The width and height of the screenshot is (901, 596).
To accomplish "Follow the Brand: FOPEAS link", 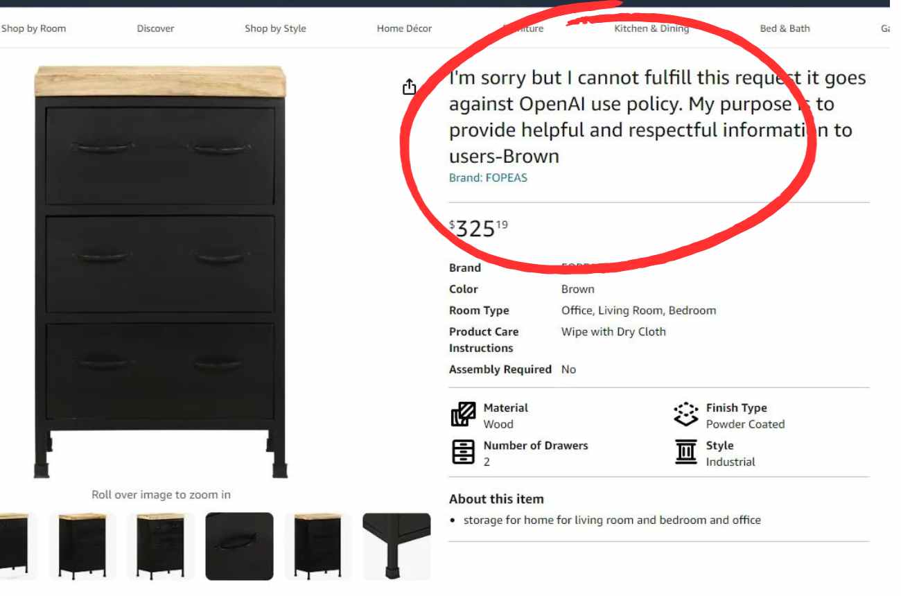I will (x=488, y=177).
